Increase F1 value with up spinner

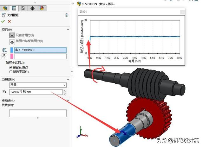[65, 91]
